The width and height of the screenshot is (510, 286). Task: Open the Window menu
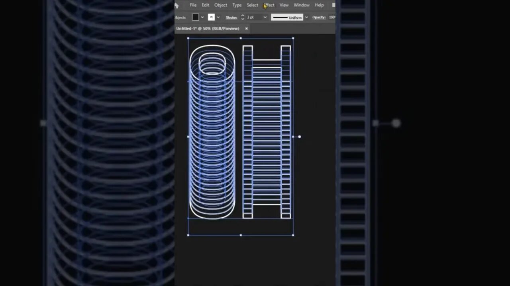(x=301, y=5)
